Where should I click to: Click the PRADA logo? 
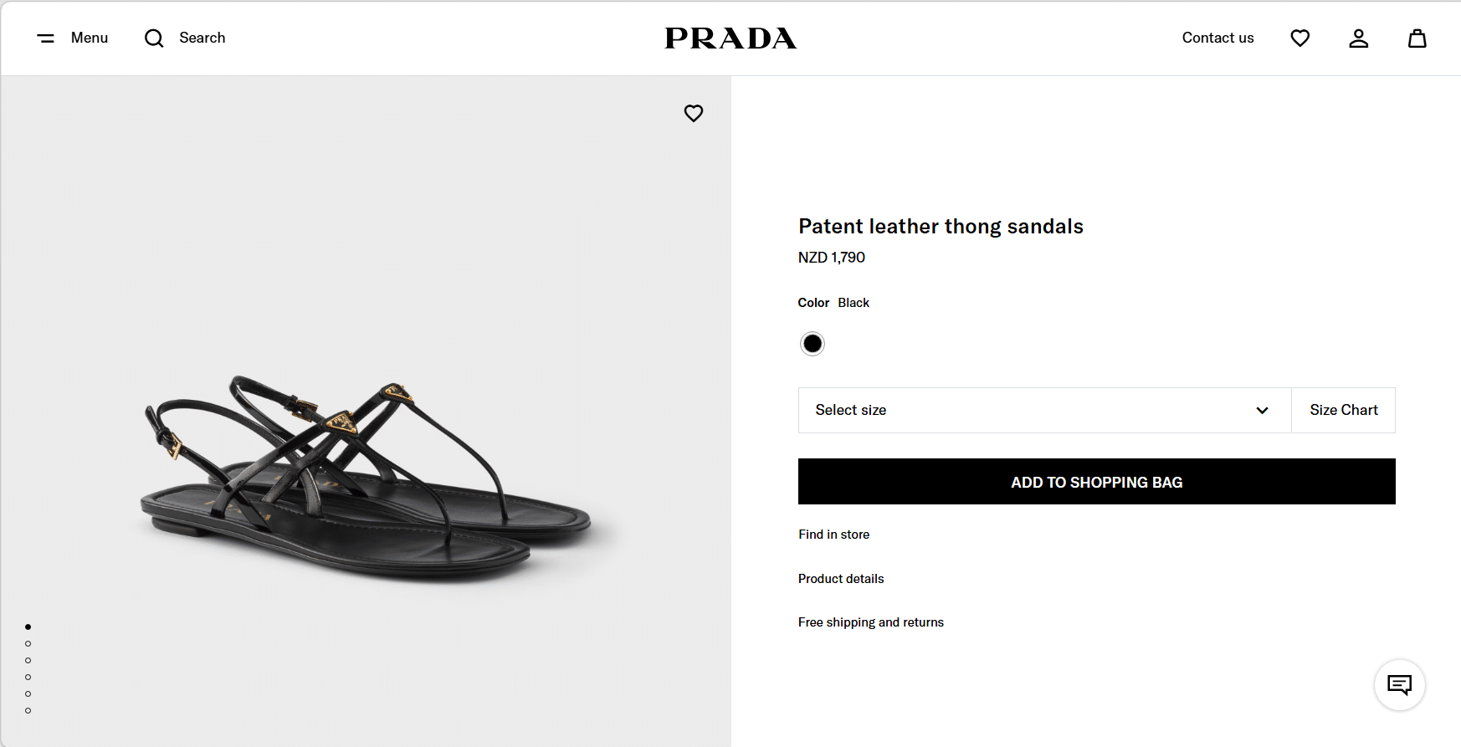pyautogui.click(x=730, y=38)
